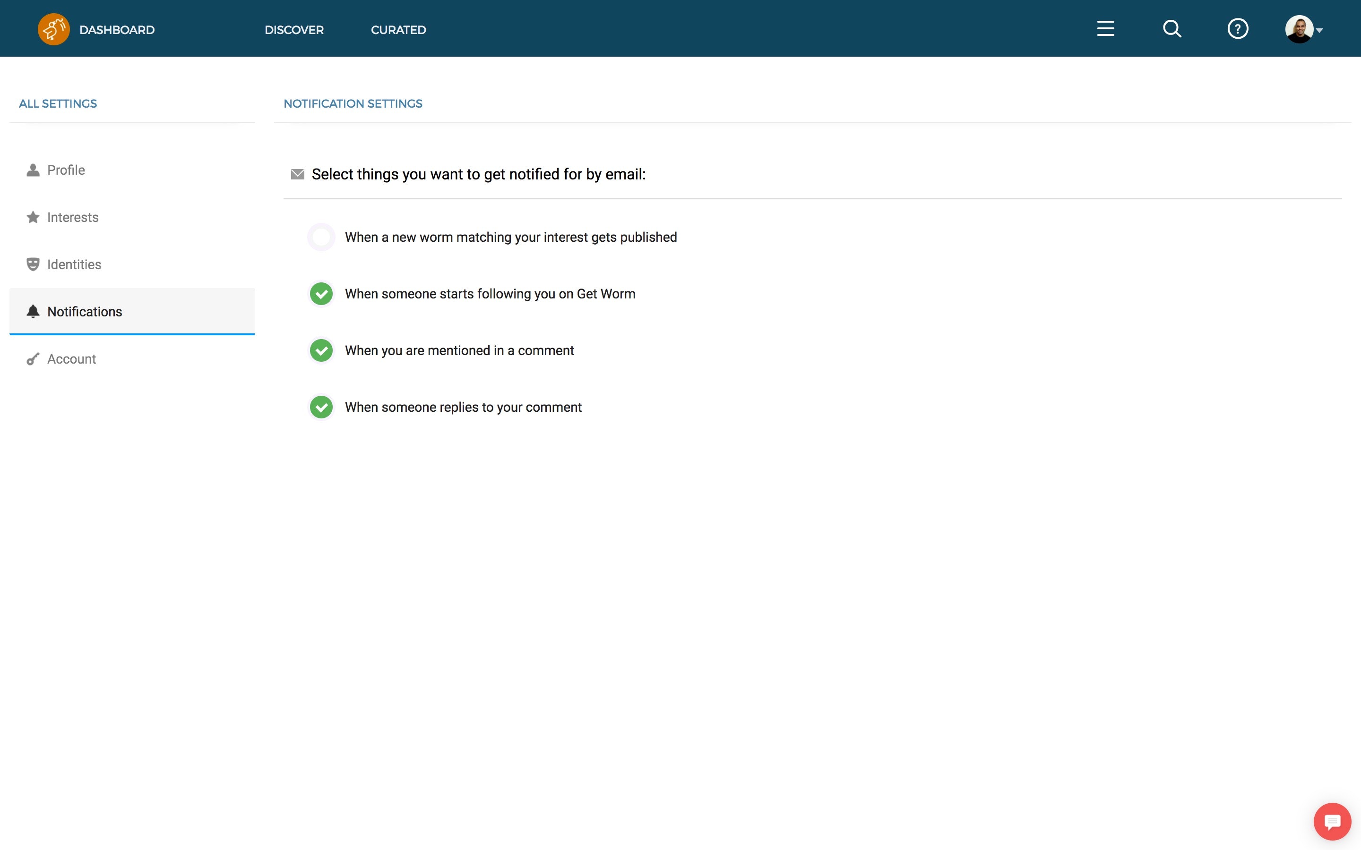This screenshot has width=1361, height=850.
Task: Open the red chat bubble widget
Action: [1332, 822]
